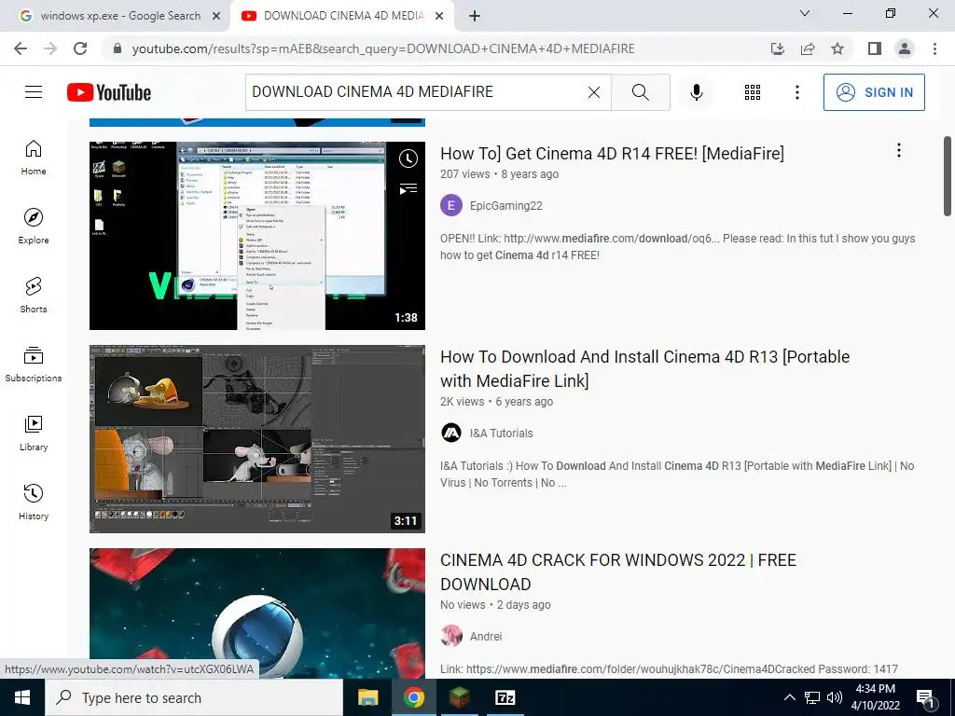Viewport: 955px width, 716px height.
Task: Select the DOWNLOAD CINEMA 4D MEDIA tab
Action: 341,16
